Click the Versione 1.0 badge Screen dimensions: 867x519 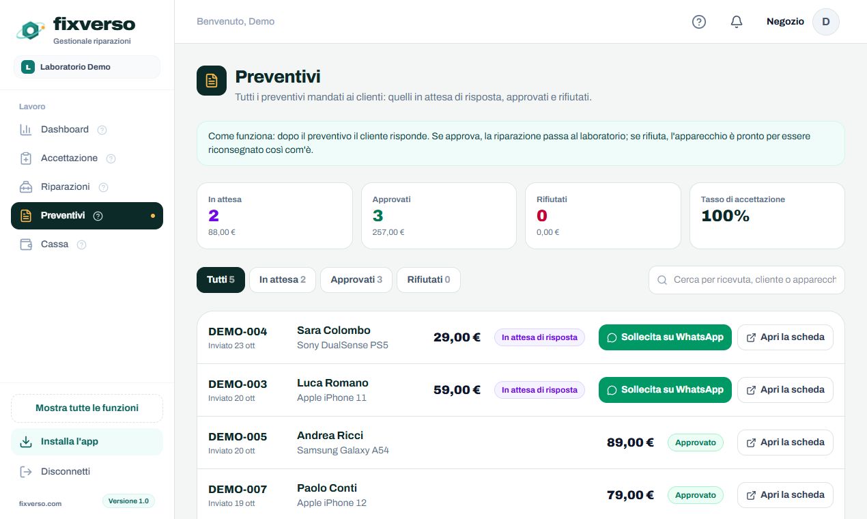tap(128, 501)
